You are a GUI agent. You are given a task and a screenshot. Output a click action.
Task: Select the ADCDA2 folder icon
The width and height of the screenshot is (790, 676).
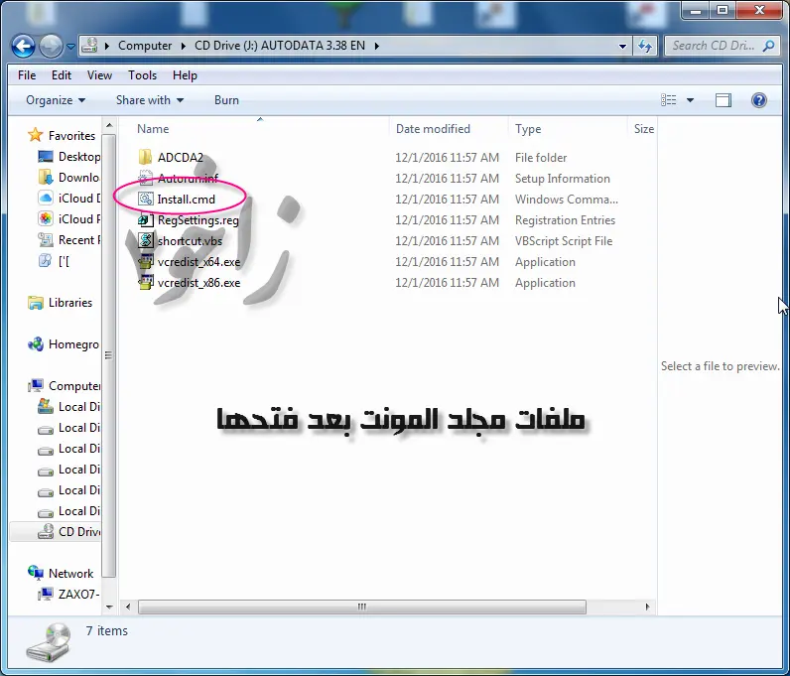click(x=145, y=157)
